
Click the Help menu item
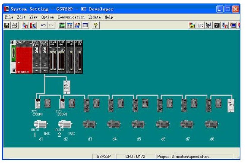109,17
